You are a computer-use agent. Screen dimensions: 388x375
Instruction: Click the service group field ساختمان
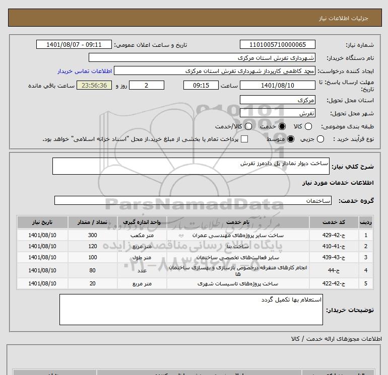point(193,200)
